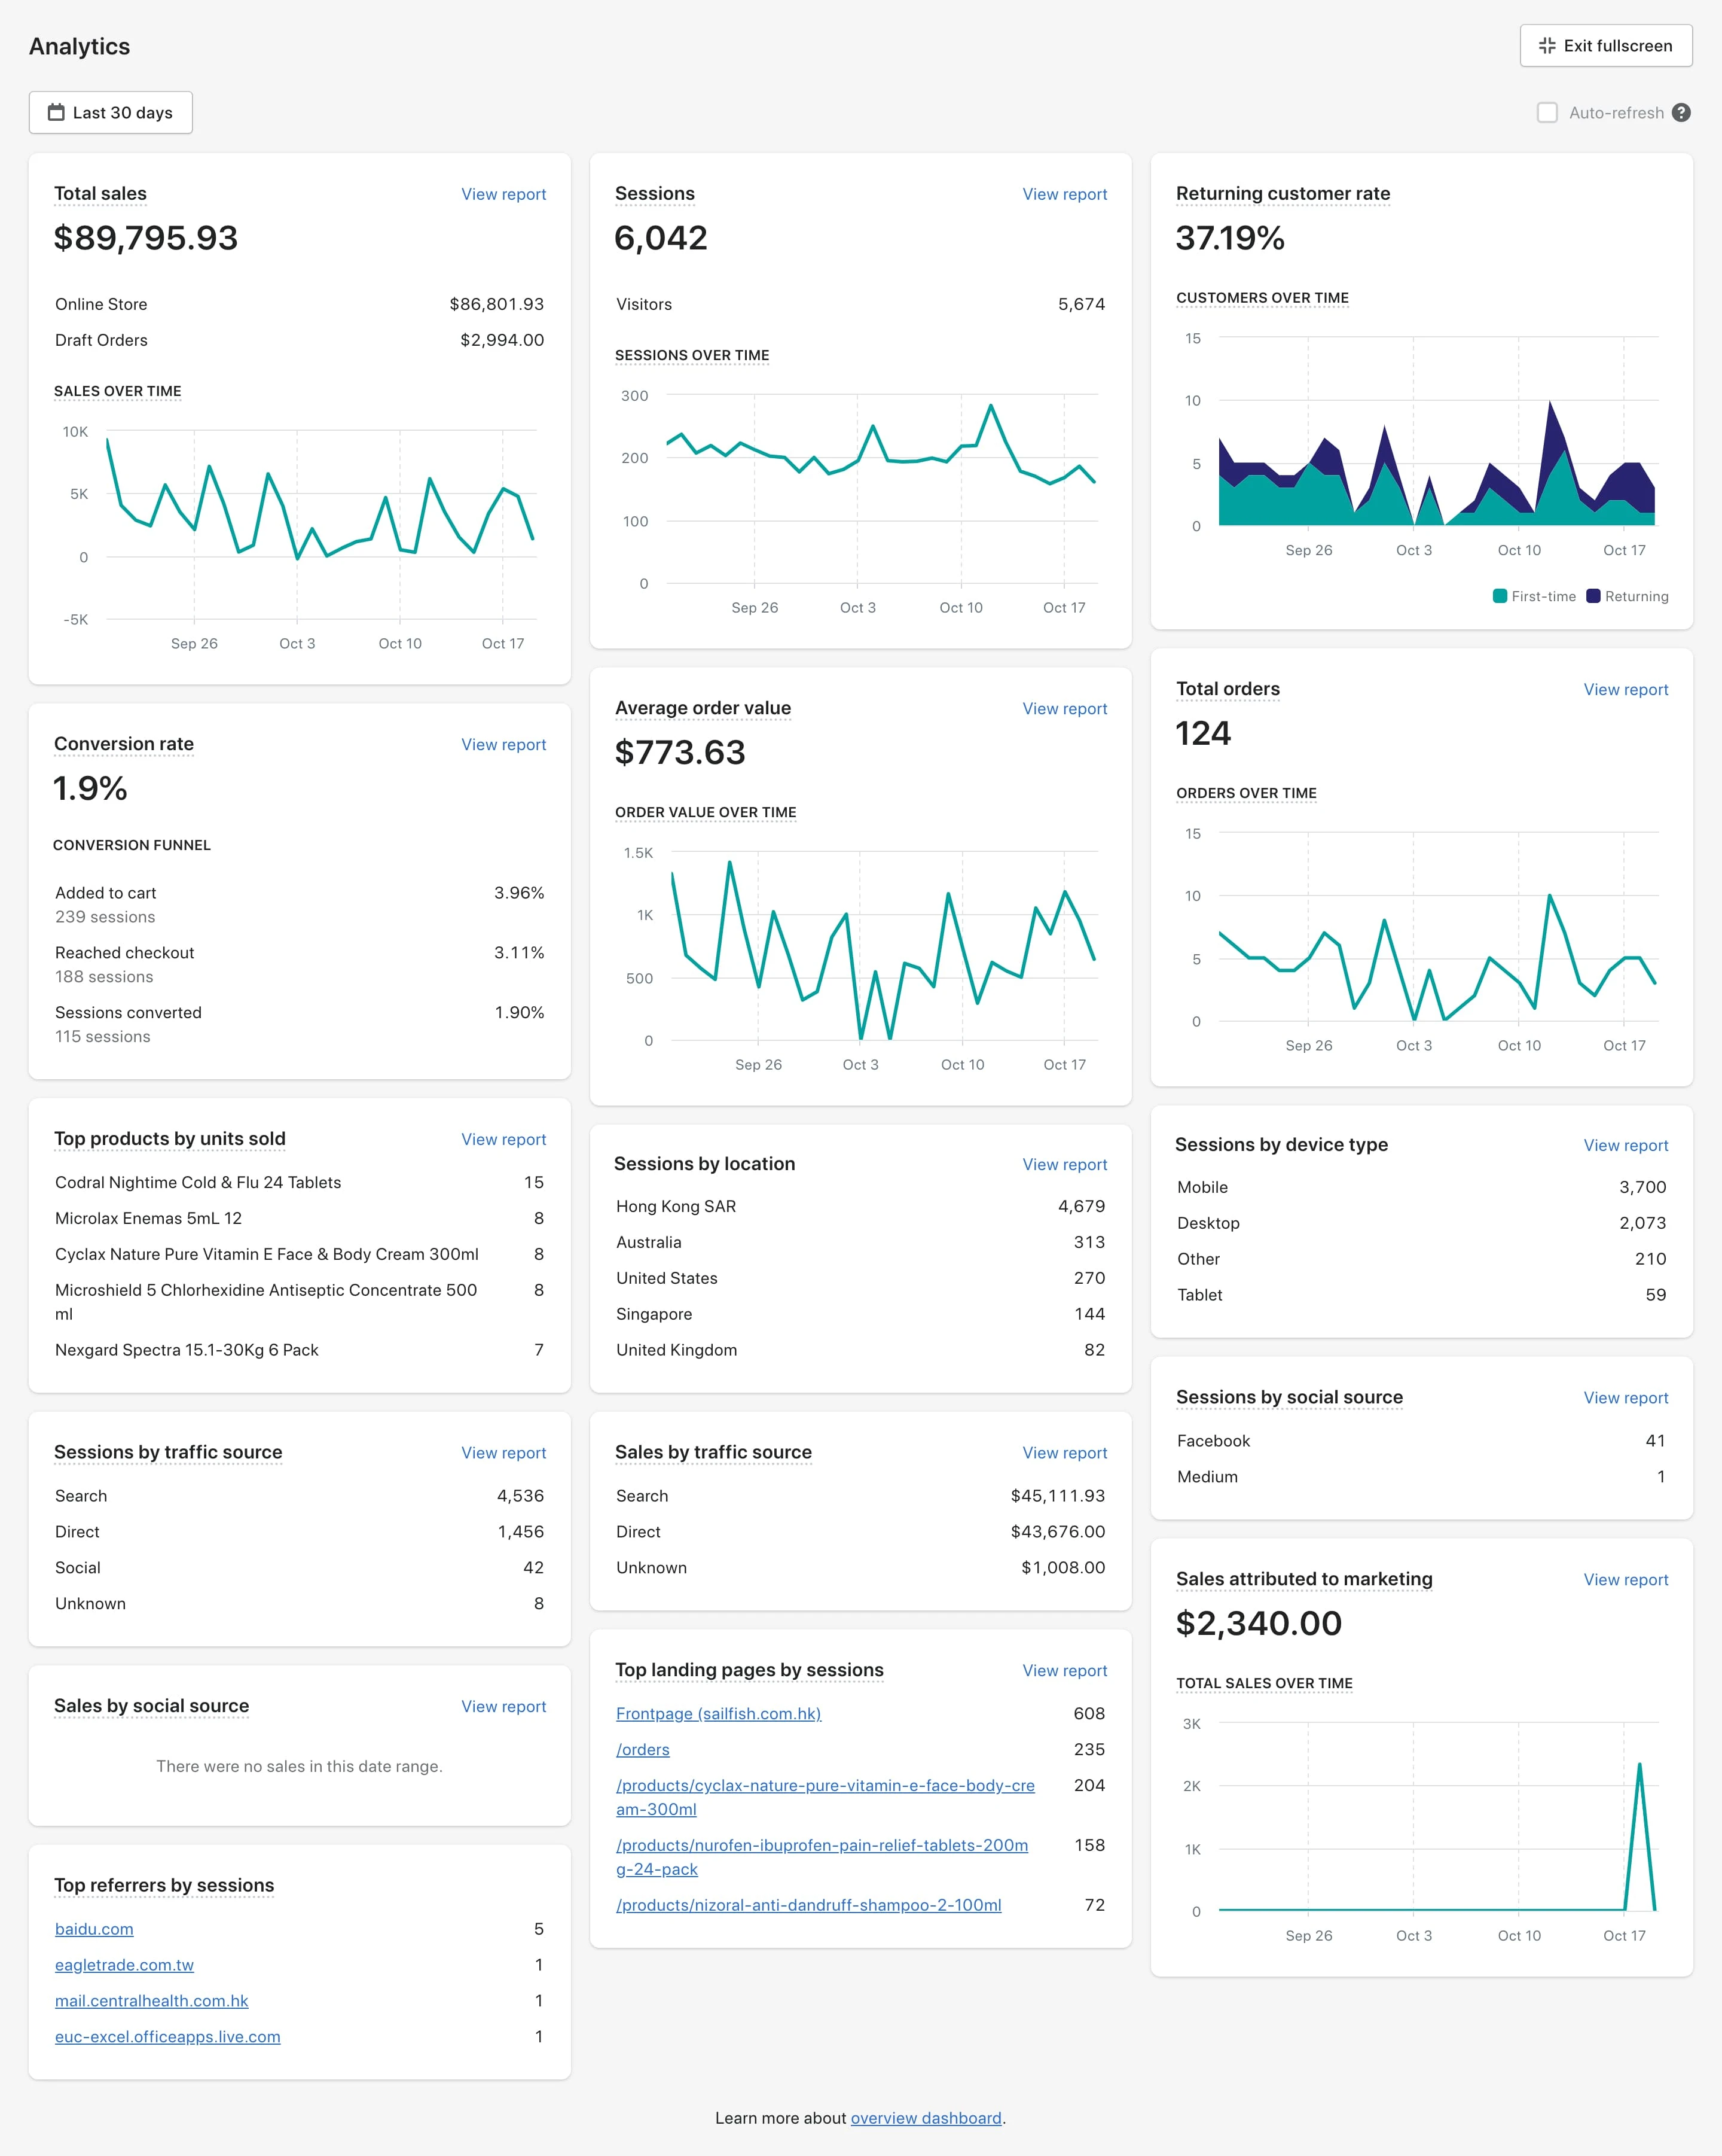Open the Frontpage (sailfish.com.hk) landing page link
Viewport: 1722px width, 2156px height.
[x=717, y=1713]
